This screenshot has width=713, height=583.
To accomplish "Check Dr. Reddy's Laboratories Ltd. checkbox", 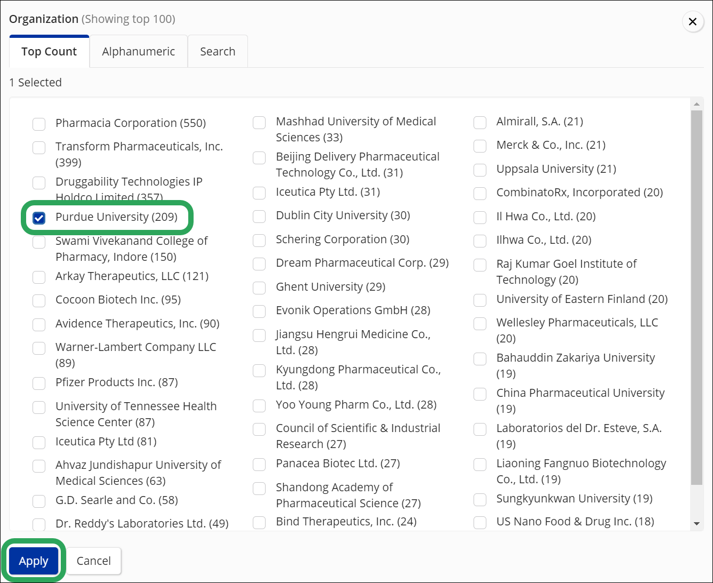I will [39, 524].
